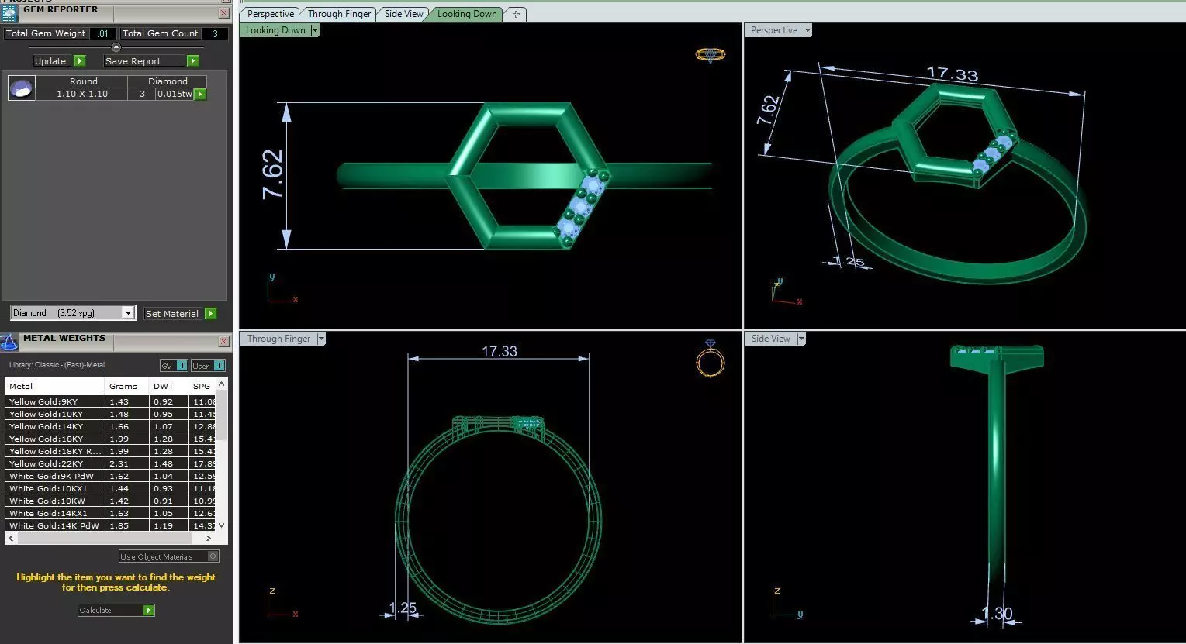The height and width of the screenshot is (644, 1186).
Task: Click the green arrow beside 0.015tw
Action: (200, 94)
